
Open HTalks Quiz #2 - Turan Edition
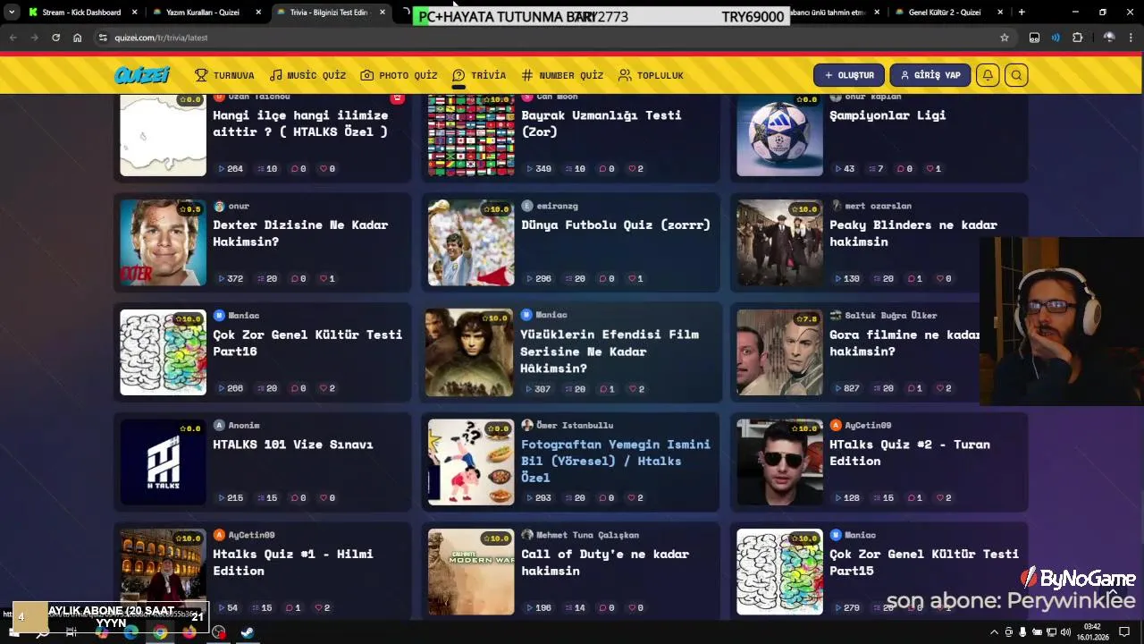point(910,452)
